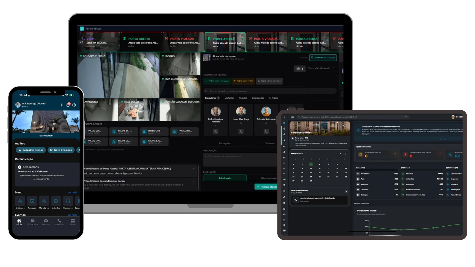Open Moradores menu icon on phone
Image resolution: width=475 pixels, height=267 pixels.
point(44,201)
